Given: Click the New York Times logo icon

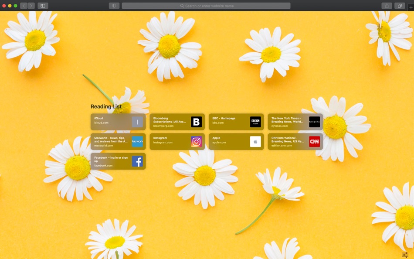Looking at the screenshot, I should coord(315,122).
